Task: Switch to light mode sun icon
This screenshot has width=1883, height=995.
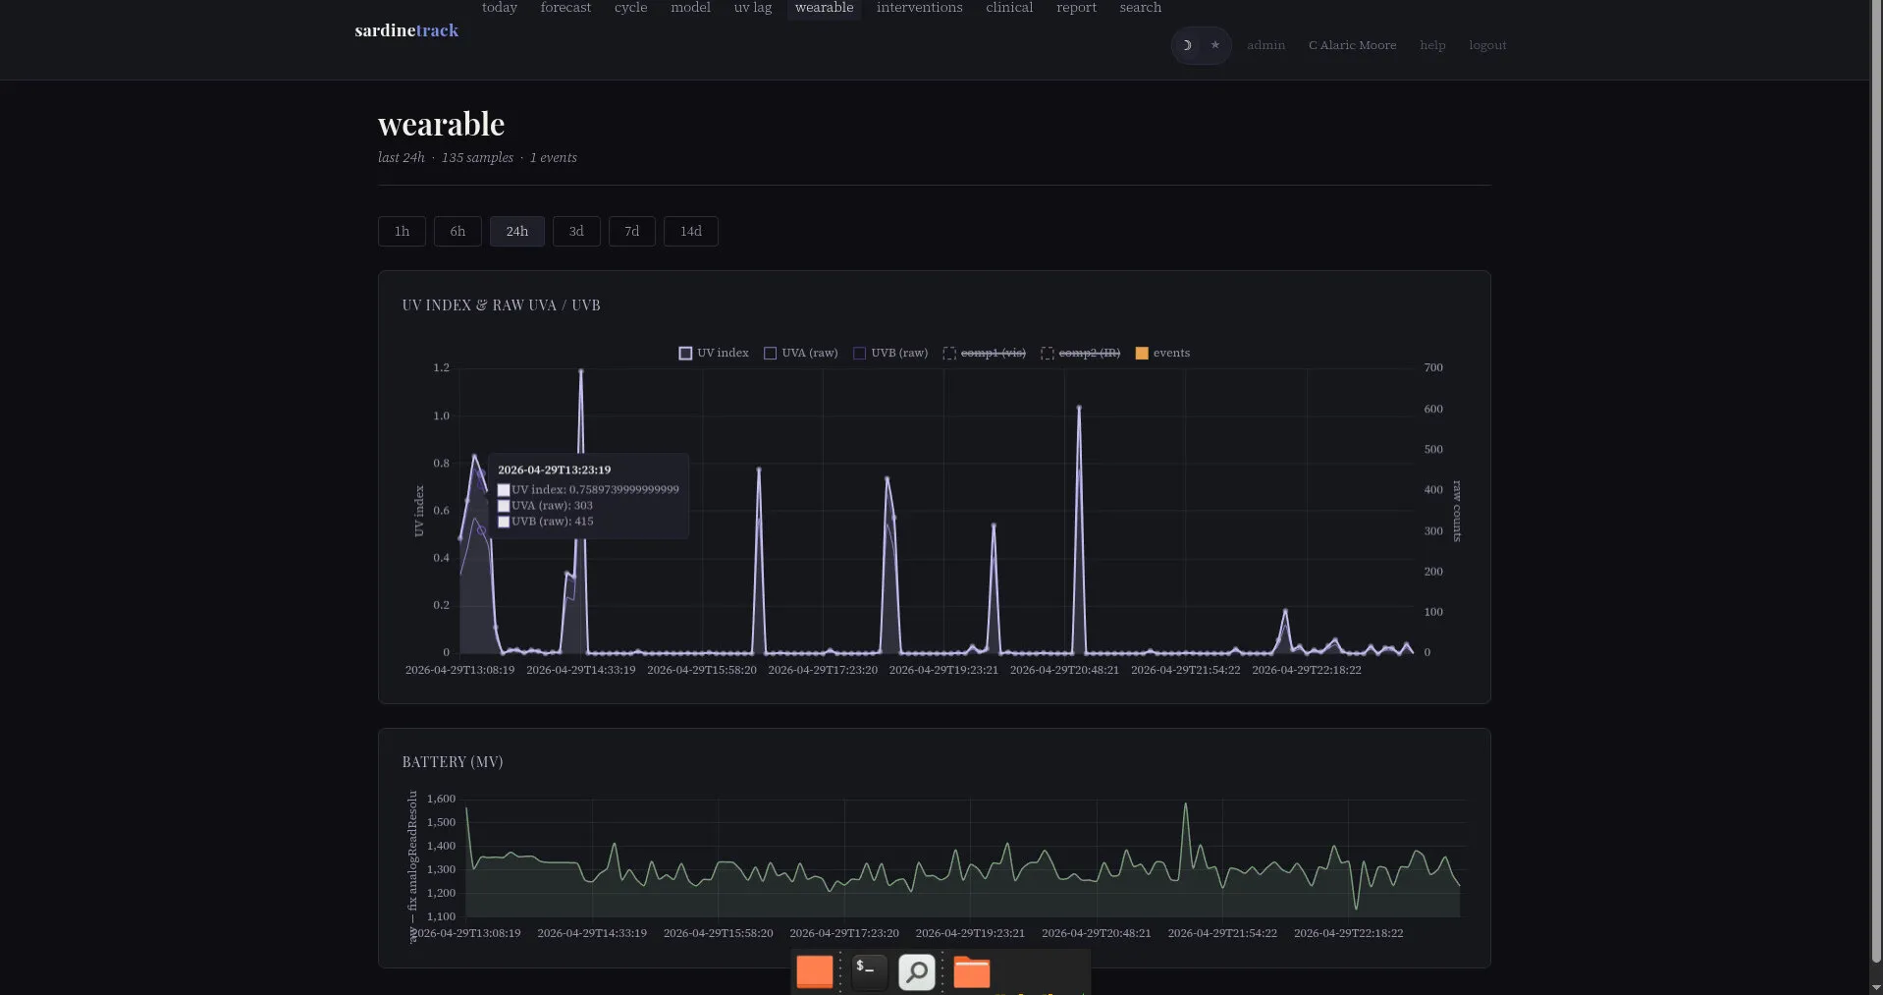Action: click(1215, 45)
